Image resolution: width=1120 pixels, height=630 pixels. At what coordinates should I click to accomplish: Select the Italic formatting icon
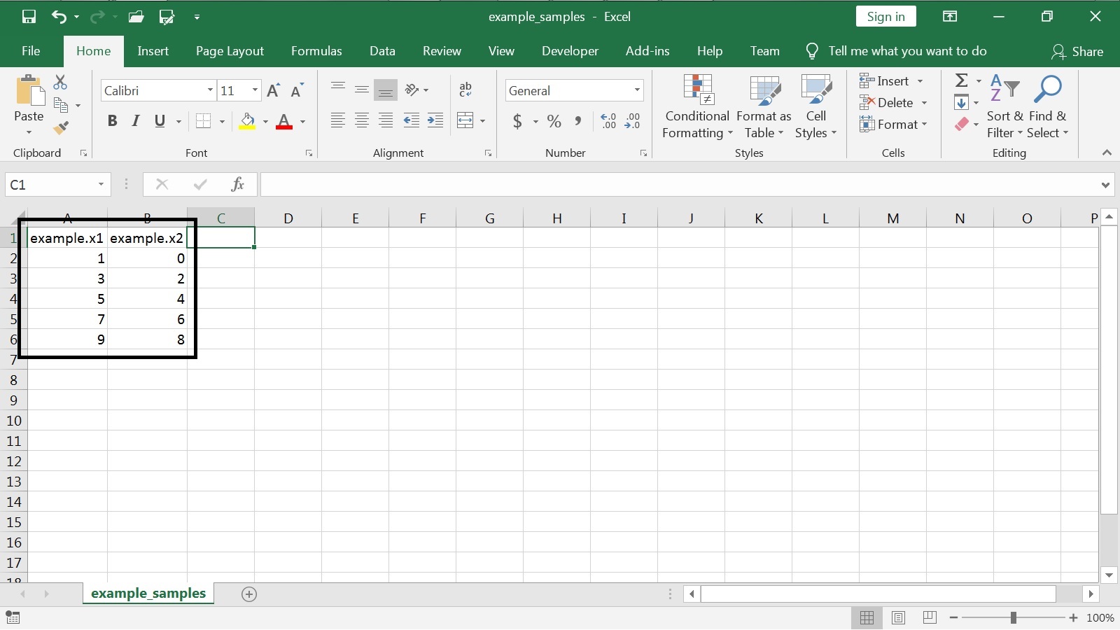tap(135, 120)
